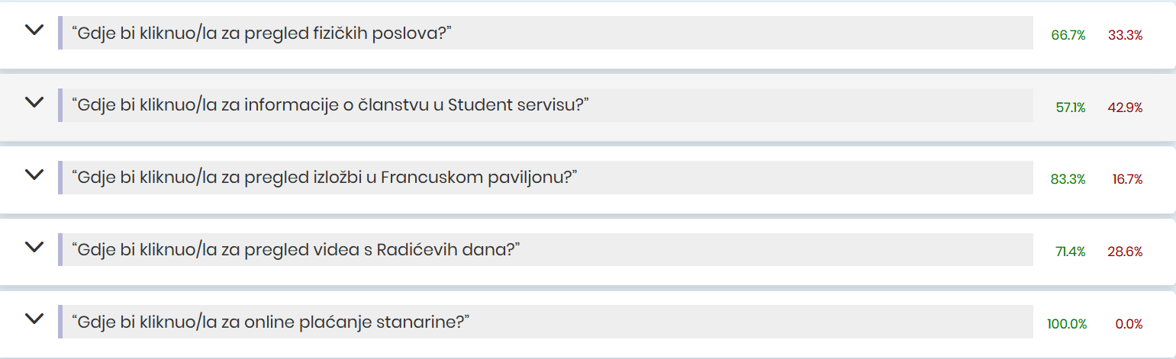The height and width of the screenshot is (359, 1176).
Task: Click the red 0.0% failure rate
Action: [x=1129, y=324]
